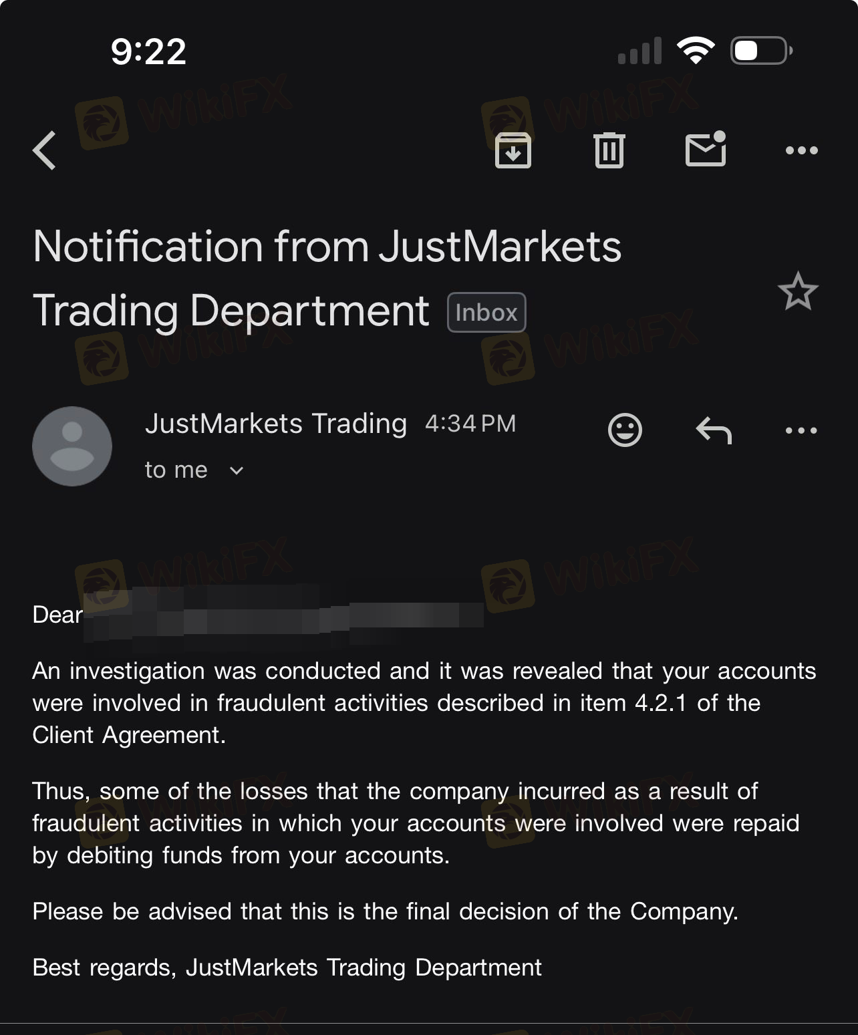Viewport: 858px width, 1035px height.
Task: Tap the 9:22 clock in status bar
Action: coord(148,51)
